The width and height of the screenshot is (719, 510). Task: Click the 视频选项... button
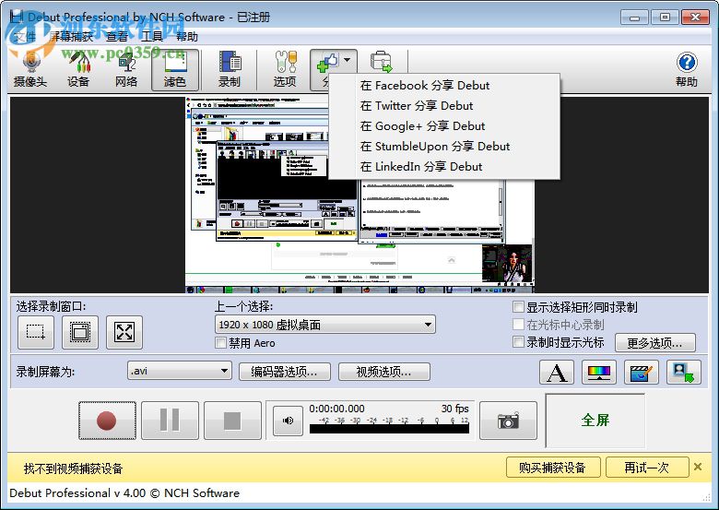click(x=384, y=372)
